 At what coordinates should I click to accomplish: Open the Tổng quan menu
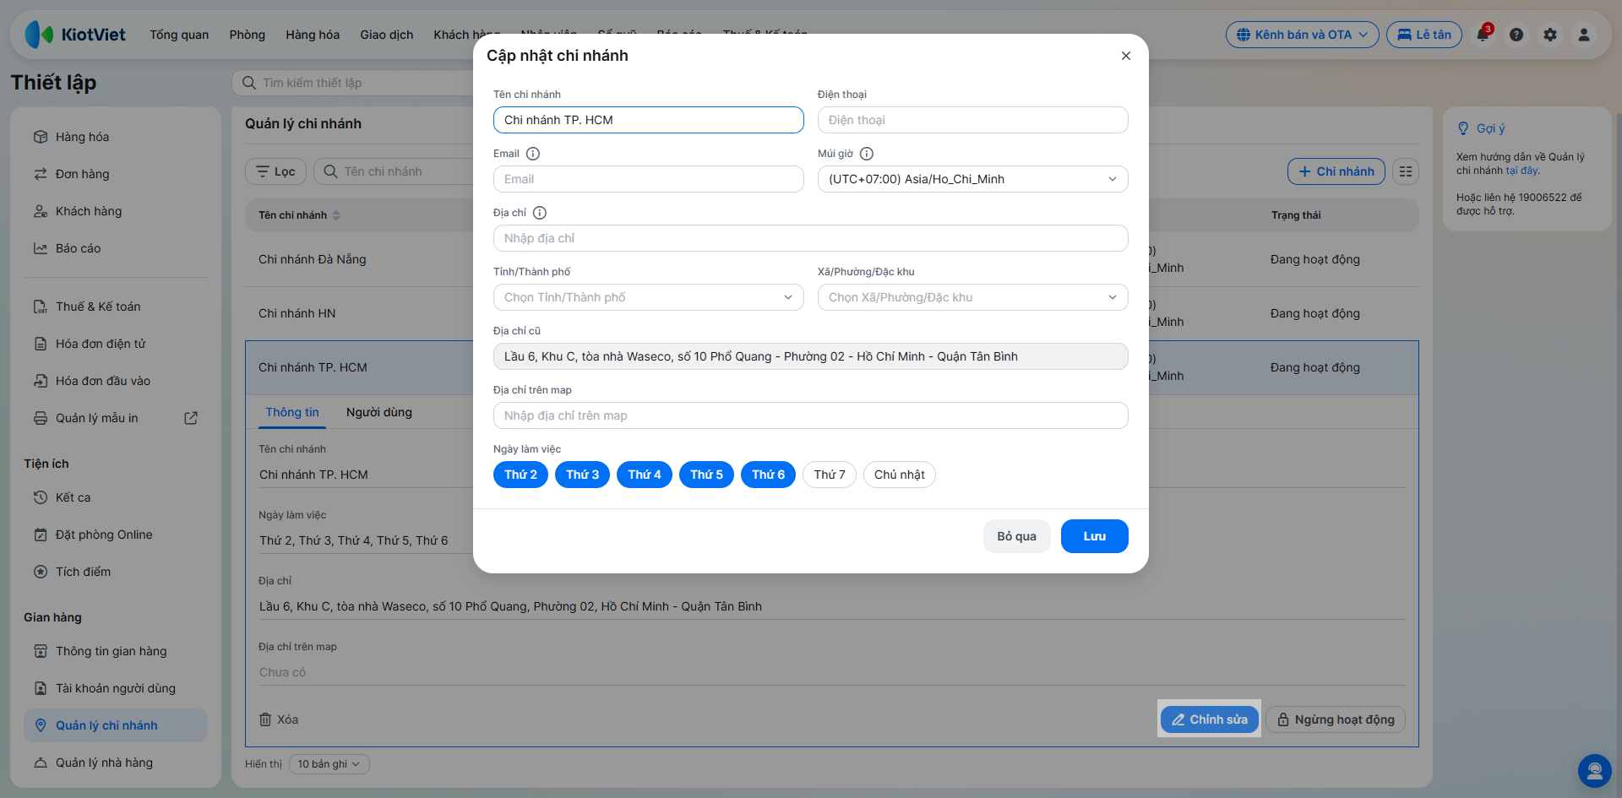179,35
